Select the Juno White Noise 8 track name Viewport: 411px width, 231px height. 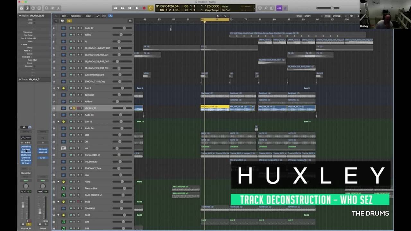pos(94,75)
